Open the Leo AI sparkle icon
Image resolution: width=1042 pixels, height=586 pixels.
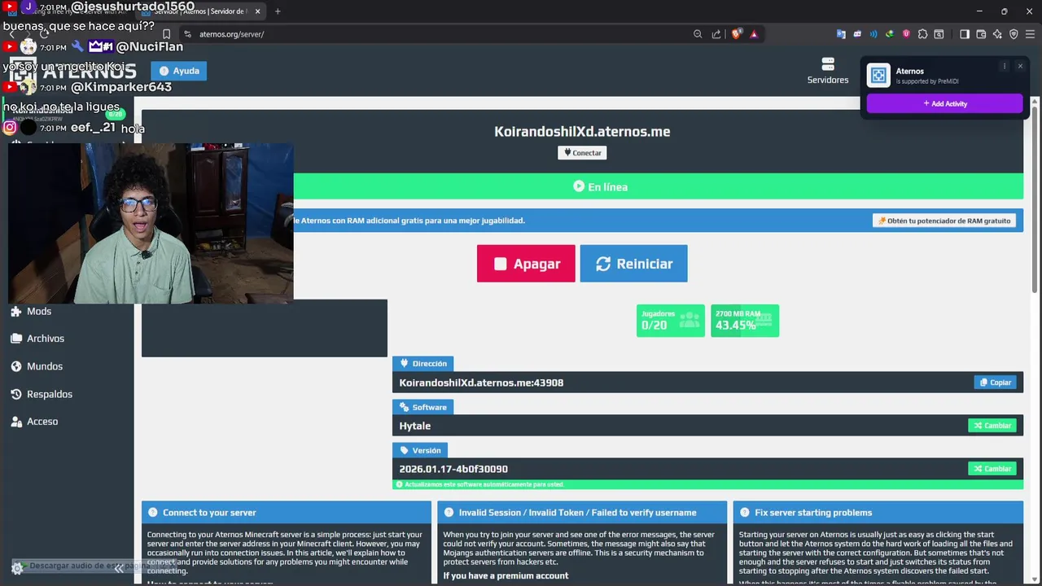997,34
